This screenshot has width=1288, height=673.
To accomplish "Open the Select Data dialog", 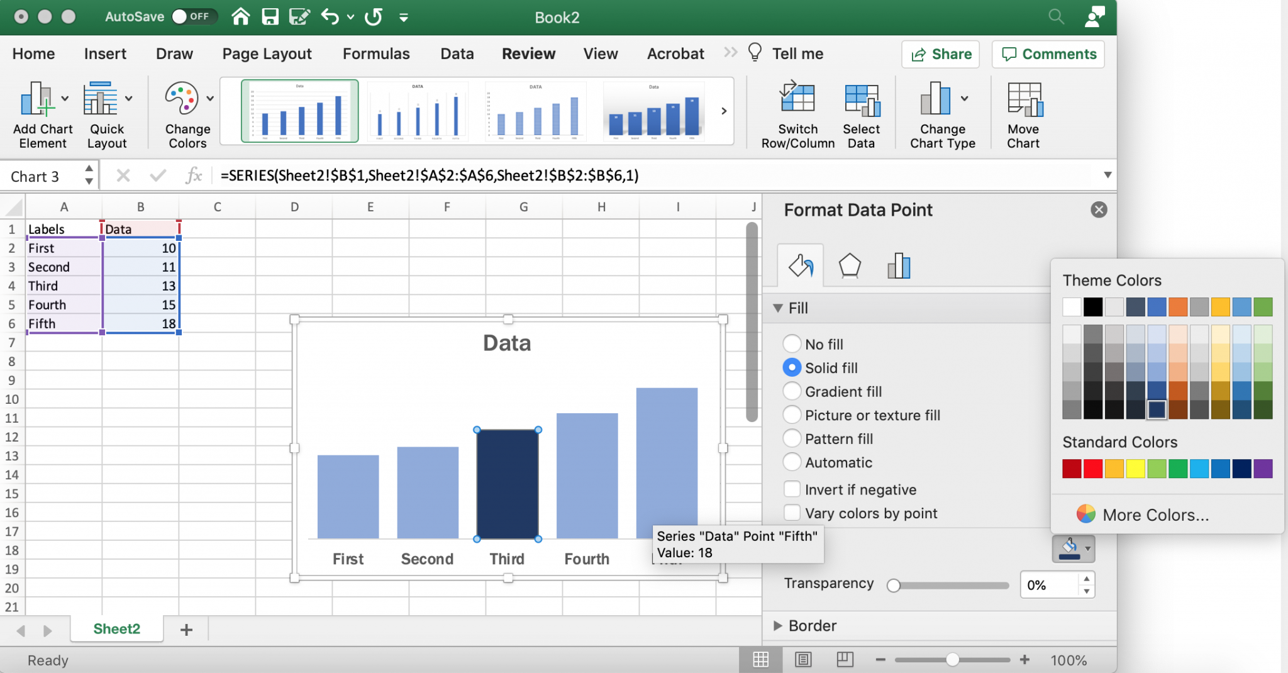I will tap(862, 113).
